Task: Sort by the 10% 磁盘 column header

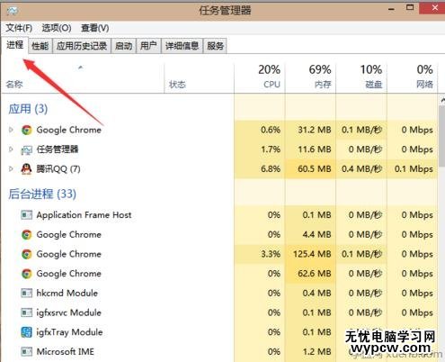Action: (x=361, y=78)
